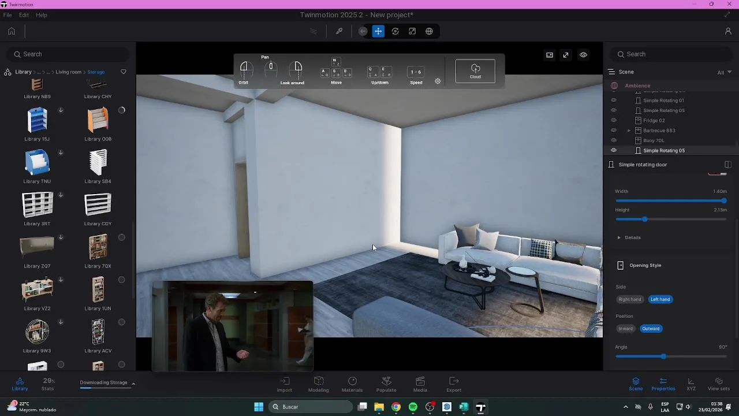Expand the Barbecue 883 tree item
This screenshot has height=416, width=739.
point(629,131)
